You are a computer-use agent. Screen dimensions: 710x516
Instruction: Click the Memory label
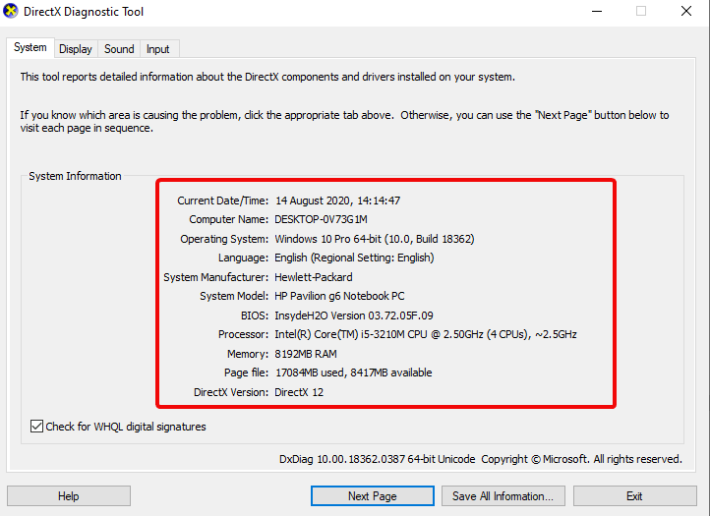click(248, 354)
